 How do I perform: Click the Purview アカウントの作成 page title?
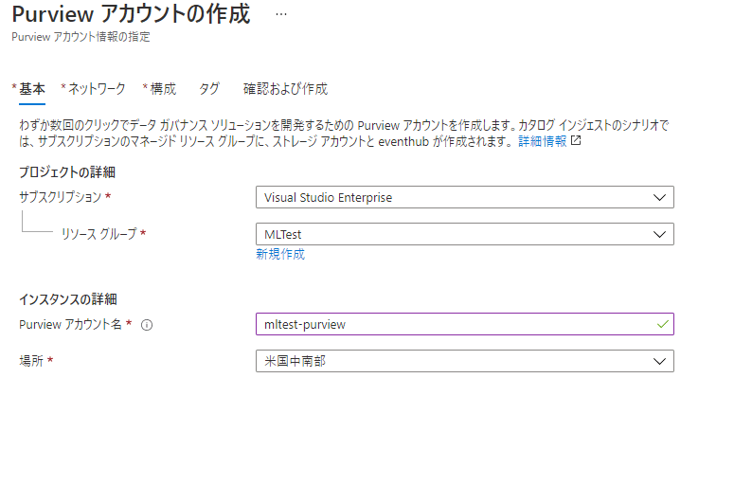(x=131, y=15)
